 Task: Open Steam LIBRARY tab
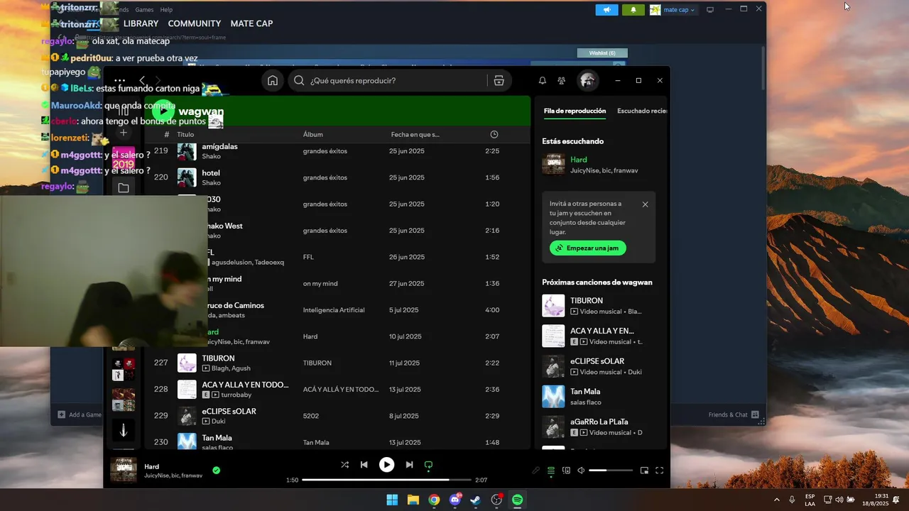point(141,23)
